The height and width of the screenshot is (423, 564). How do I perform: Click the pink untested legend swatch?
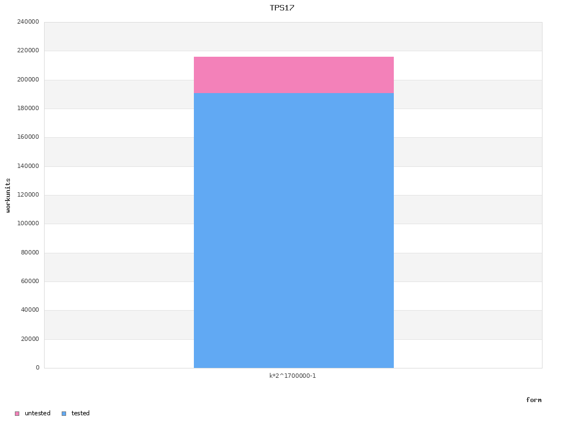[x=17, y=414]
